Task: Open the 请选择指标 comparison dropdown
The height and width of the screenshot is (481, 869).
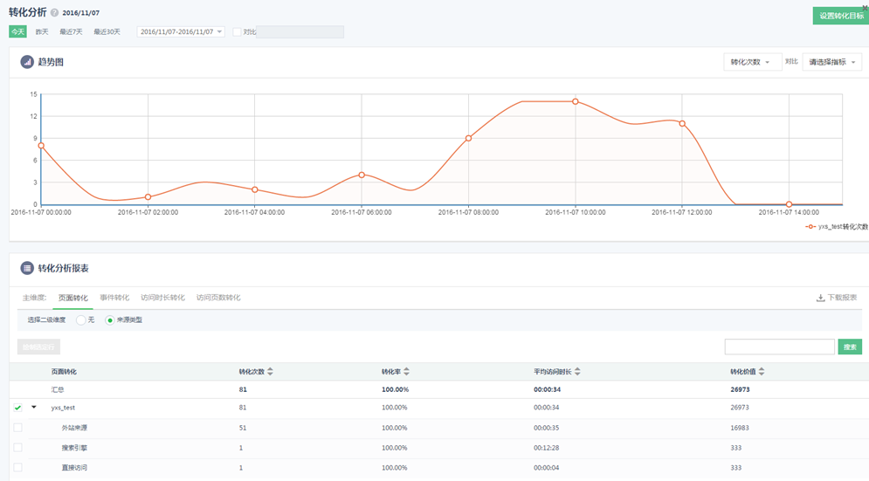Action: click(x=831, y=62)
